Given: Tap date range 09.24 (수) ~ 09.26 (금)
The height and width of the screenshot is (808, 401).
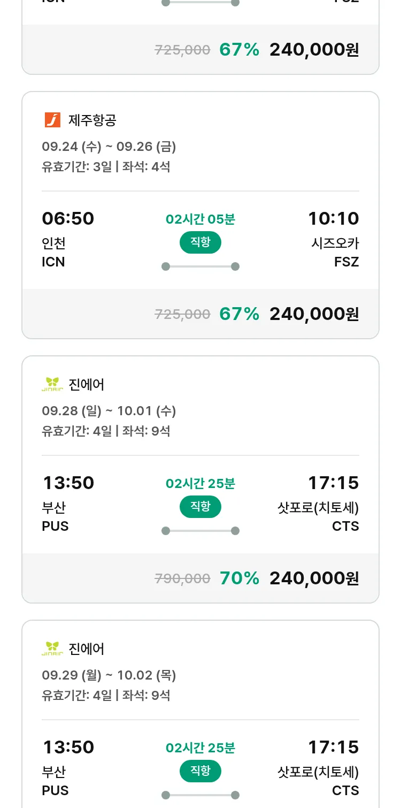Looking at the screenshot, I should (109, 147).
